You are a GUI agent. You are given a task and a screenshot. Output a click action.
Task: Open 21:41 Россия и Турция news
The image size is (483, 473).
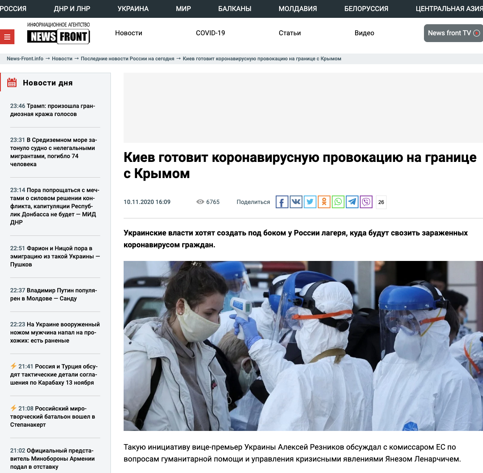pyautogui.click(x=54, y=374)
